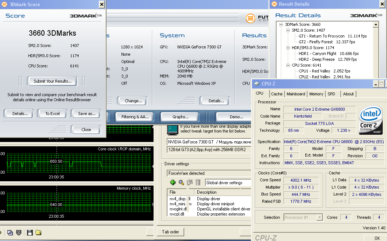Screen dimensions: 387x241
Task: Click the Graphs button
Action: [181, 117]
